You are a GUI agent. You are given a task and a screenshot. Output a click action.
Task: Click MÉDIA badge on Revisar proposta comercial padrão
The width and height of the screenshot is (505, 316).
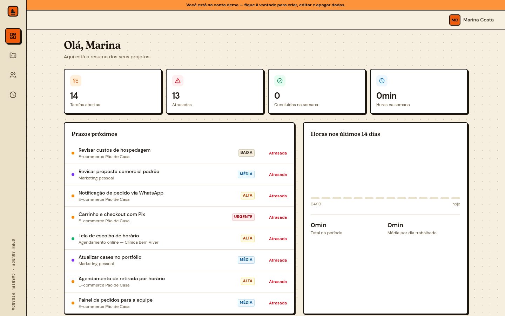(x=246, y=174)
